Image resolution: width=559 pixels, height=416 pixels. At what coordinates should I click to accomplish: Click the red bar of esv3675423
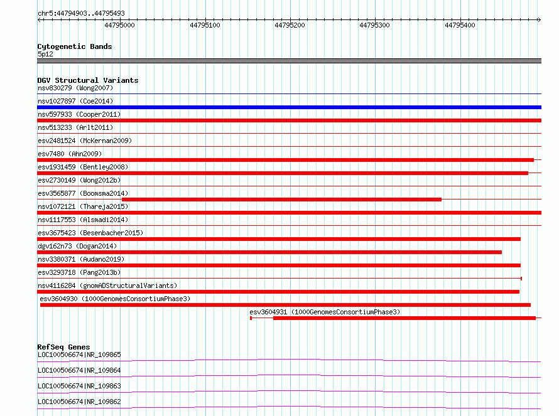click(279, 239)
